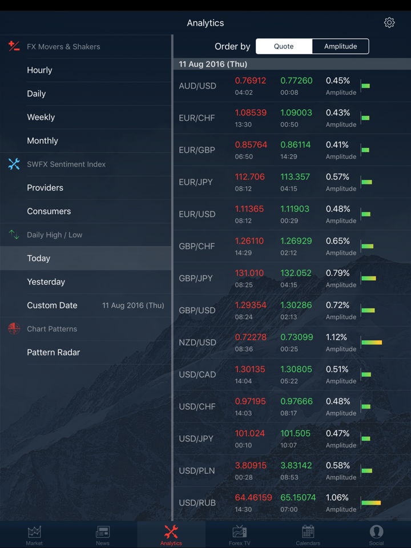Order list by Amplitude
Image resolution: width=411 pixels, height=548 pixels.
click(x=340, y=46)
